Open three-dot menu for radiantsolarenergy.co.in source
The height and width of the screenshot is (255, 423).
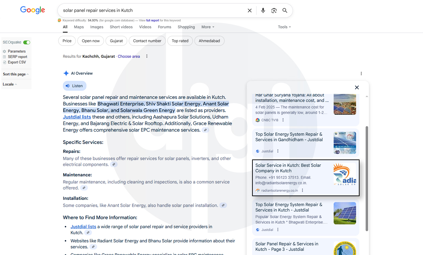(x=302, y=190)
